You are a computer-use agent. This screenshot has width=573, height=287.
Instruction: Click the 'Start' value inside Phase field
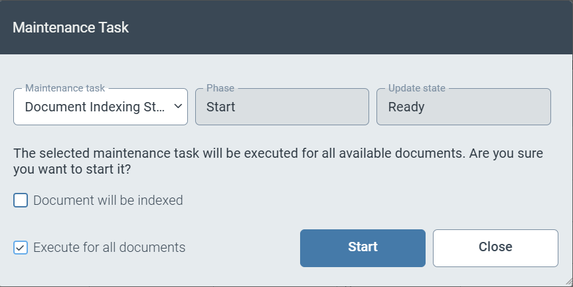(x=221, y=107)
